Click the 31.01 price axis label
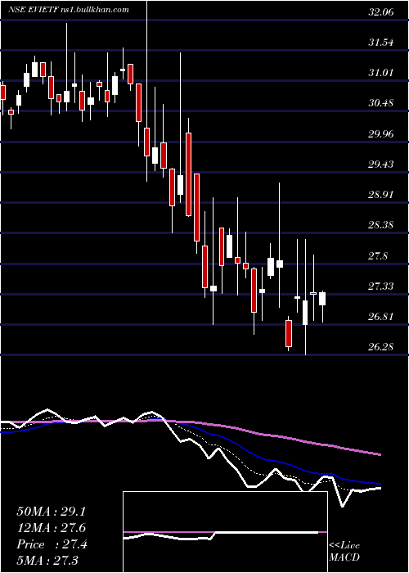 tap(381, 73)
